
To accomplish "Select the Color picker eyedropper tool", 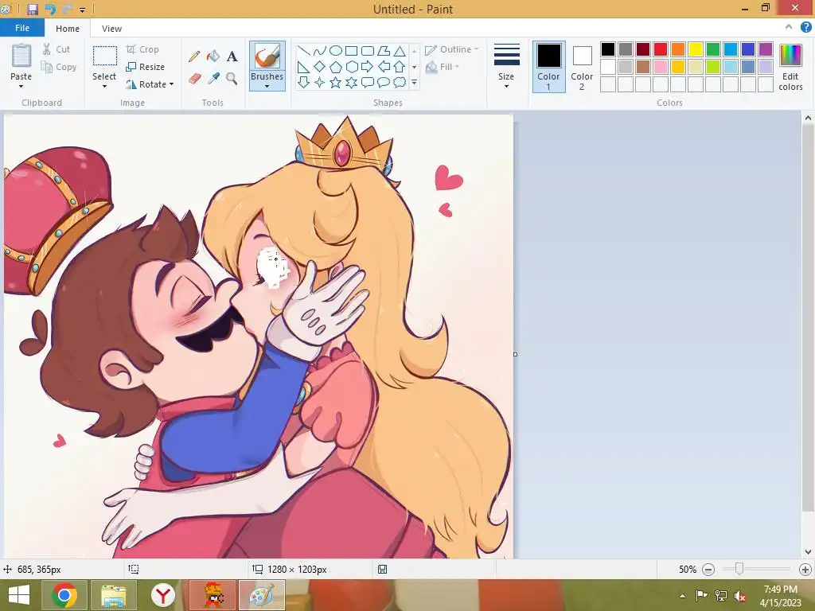I will pos(213,79).
